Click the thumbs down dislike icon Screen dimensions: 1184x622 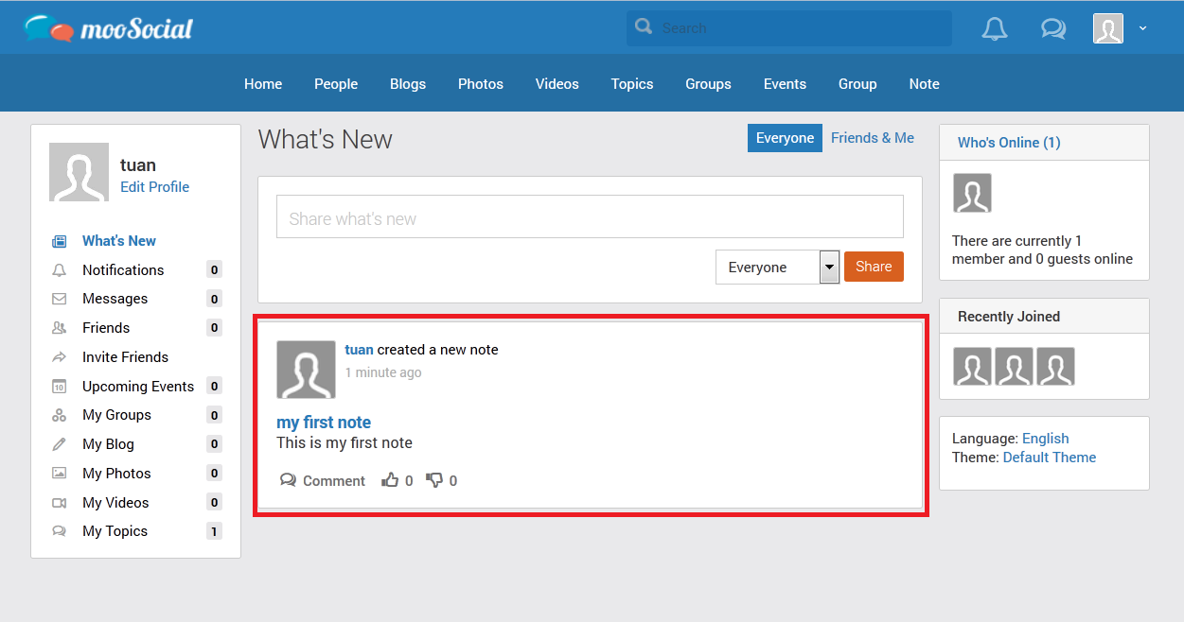tap(434, 480)
